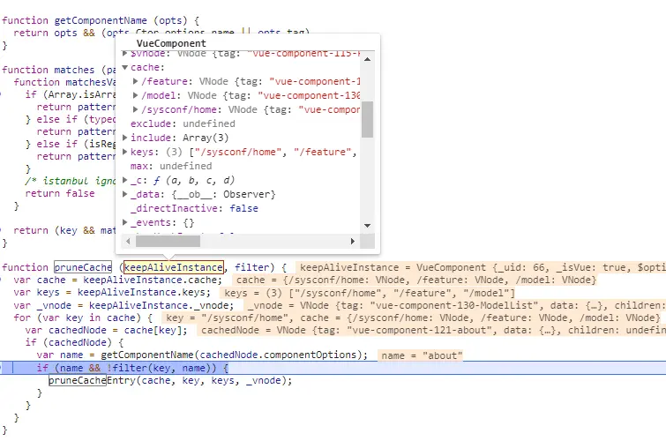
Task: Click the 'for (var key in cache)' line
Action: tap(82, 318)
